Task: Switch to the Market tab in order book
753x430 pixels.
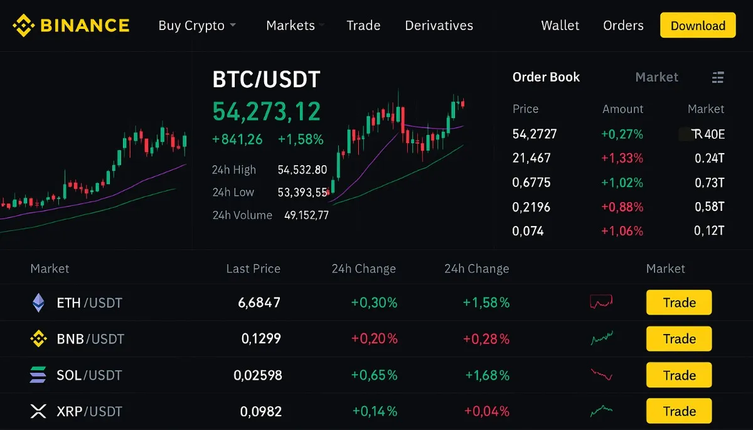Action: click(656, 77)
